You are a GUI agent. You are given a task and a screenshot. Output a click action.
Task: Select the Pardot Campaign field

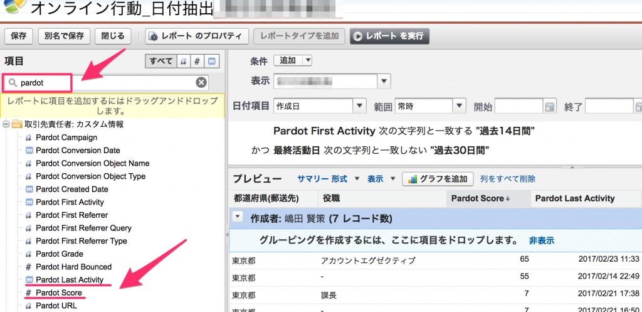coord(66,137)
